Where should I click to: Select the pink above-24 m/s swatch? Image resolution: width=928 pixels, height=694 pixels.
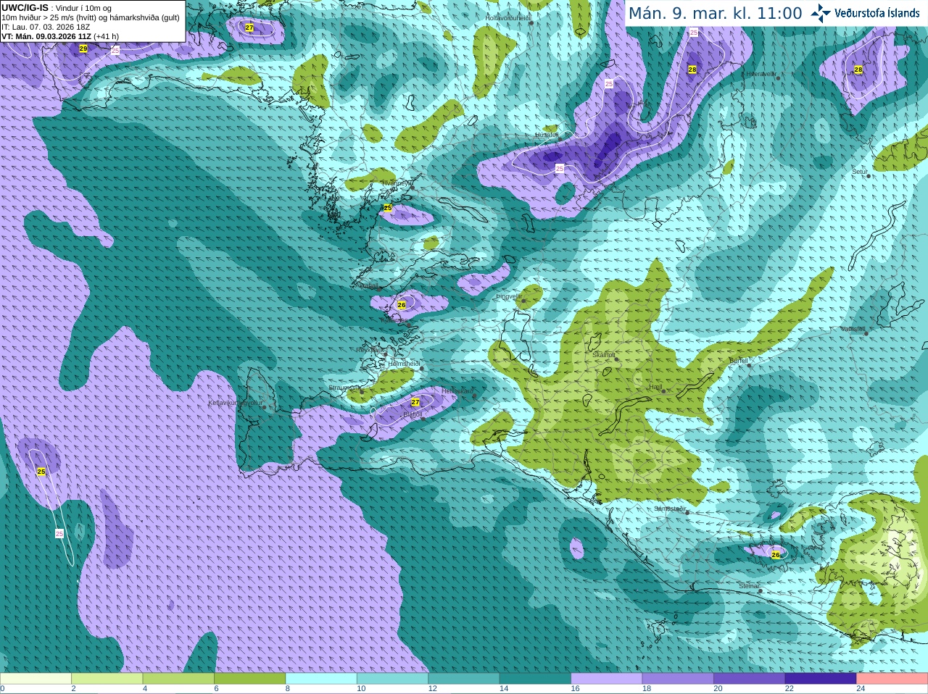coord(892,679)
